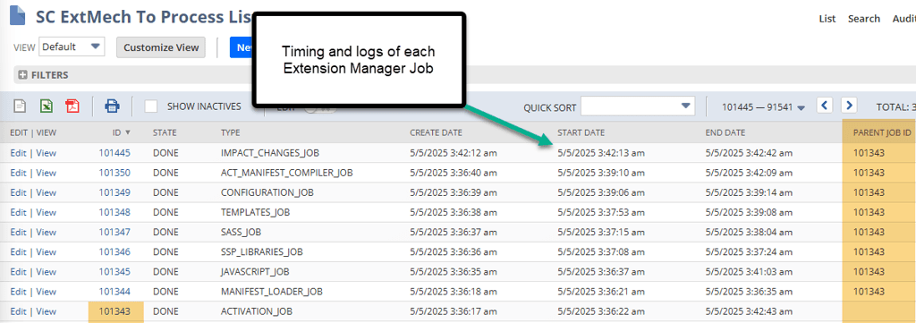Expand the Filters plus icon

(x=22, y=75)
